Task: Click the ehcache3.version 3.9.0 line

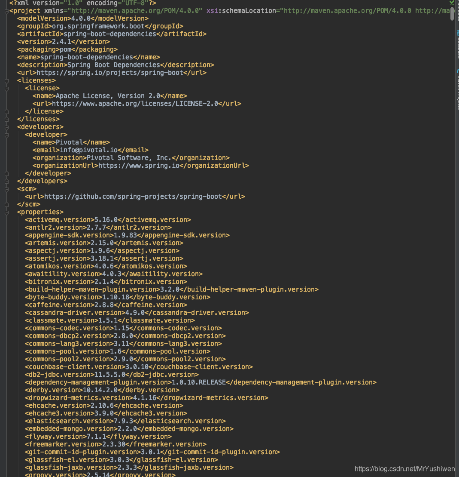Action: pos(106,414)
